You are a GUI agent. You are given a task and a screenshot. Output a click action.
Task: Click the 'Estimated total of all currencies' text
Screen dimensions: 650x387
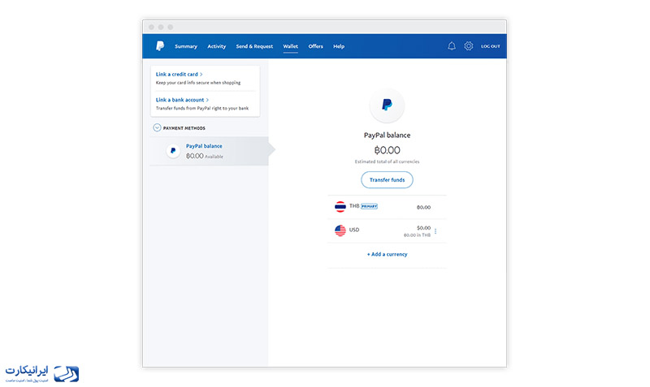pyautogui.click(x=387, y=161)
